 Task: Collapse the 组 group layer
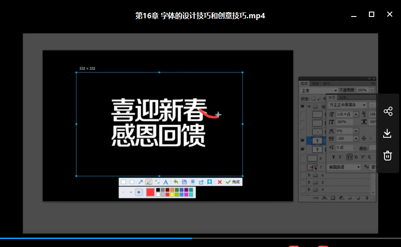point(309,107)
